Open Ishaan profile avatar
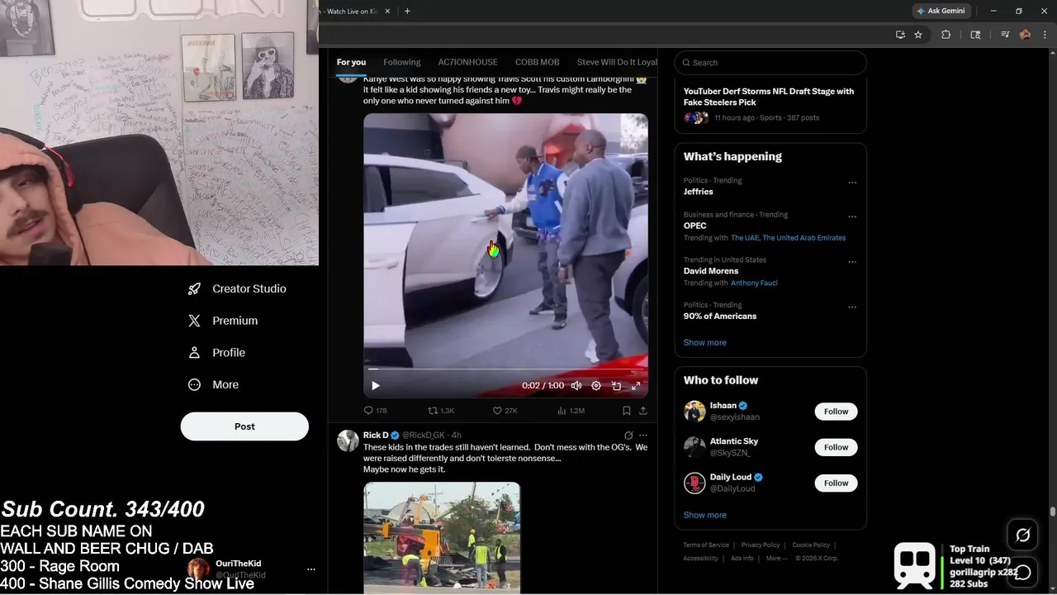The height and width of the screenshot is (595, 1057). (694, 412)
